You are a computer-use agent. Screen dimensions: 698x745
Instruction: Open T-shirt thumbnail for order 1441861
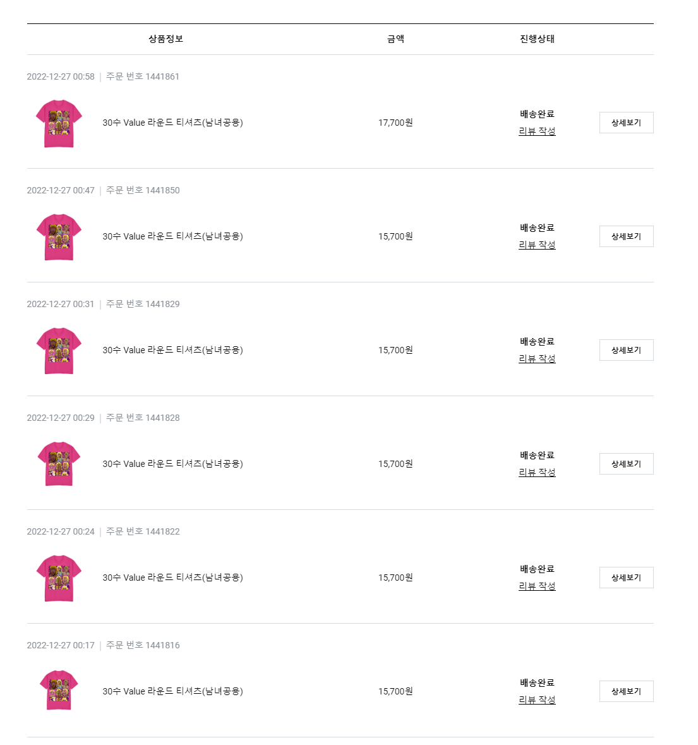pos(59,123)
